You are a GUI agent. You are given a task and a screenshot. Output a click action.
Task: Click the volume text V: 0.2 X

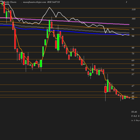pos(135,116)
